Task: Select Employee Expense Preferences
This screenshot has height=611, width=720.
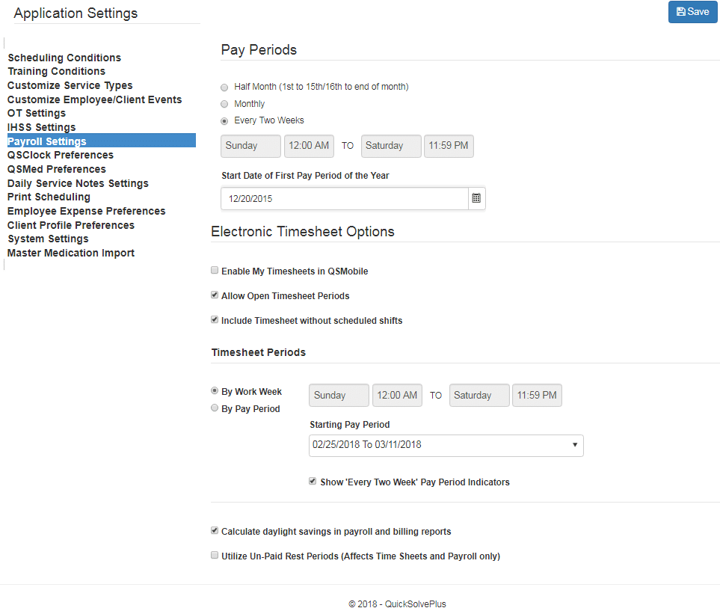Action: pyautogui.click(x=86, y=211)
